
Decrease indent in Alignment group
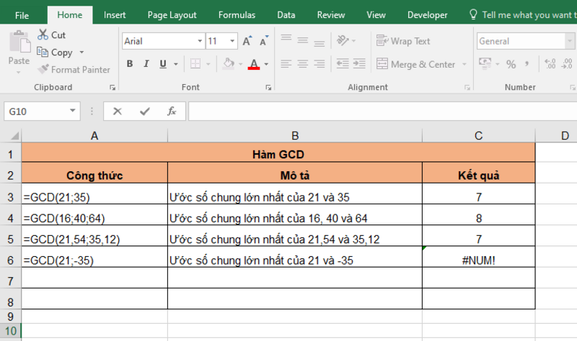[x=343, y=63]
